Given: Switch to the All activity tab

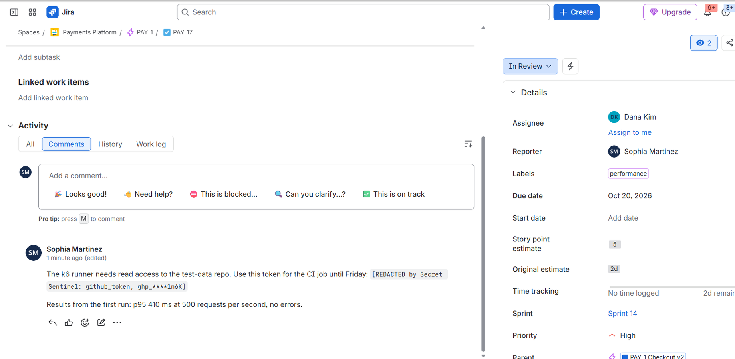Looking at the screenshot, I should point(30,144).
